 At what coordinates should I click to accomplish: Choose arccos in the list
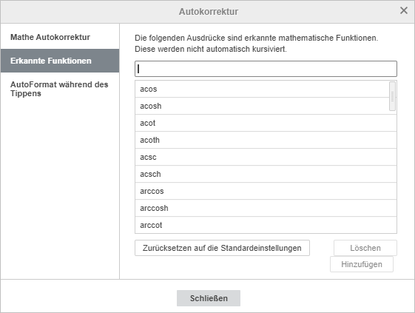coord(266,191)
